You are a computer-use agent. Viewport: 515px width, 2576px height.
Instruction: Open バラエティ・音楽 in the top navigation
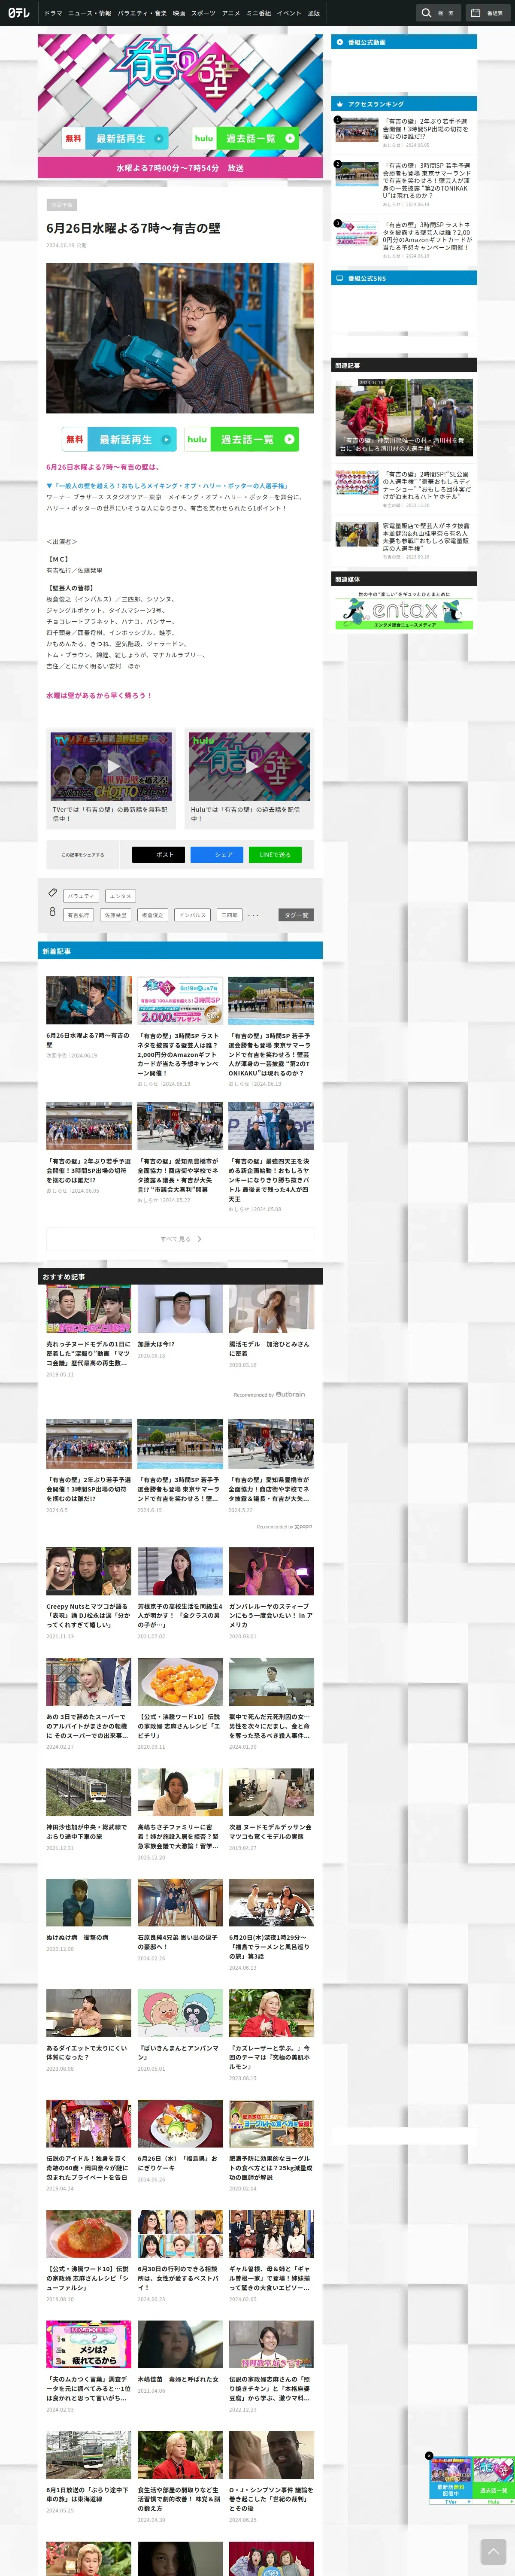point(142,13)
